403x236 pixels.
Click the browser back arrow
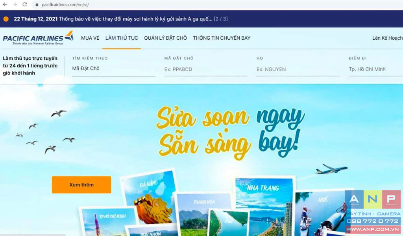(5, 4)
